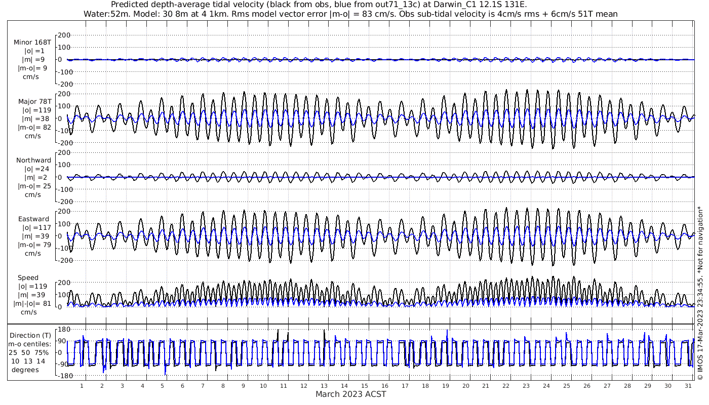The width and height of the screenshot is (709, 405).
Task: Click '|o| =119' under Speed
Action: pyautogui.click(x=33, y=287)
